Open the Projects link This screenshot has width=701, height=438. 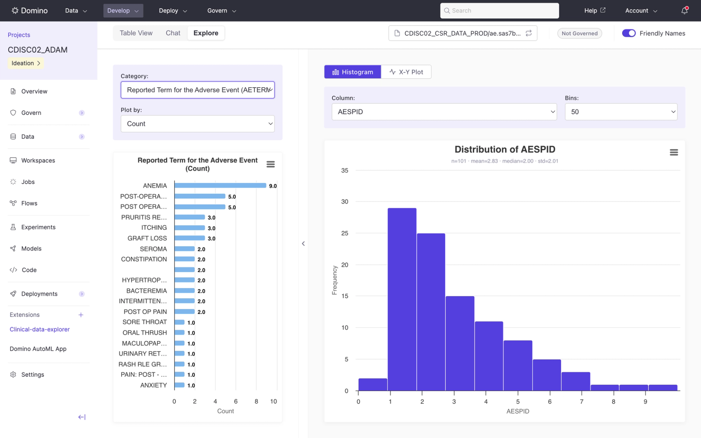click(x=19, y=35)
